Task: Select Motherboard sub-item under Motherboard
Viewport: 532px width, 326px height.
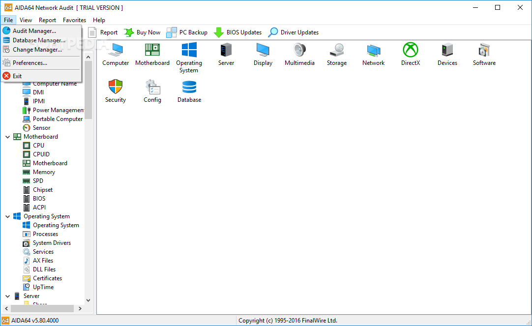Action: point(45,163)
